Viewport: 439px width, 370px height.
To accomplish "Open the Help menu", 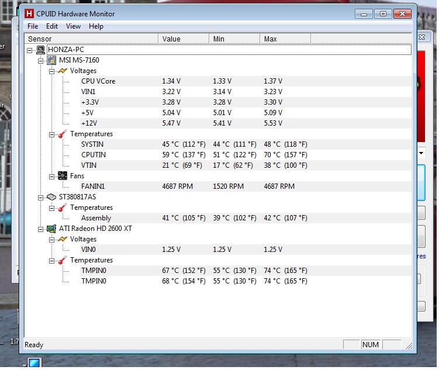I will point(96,26).
